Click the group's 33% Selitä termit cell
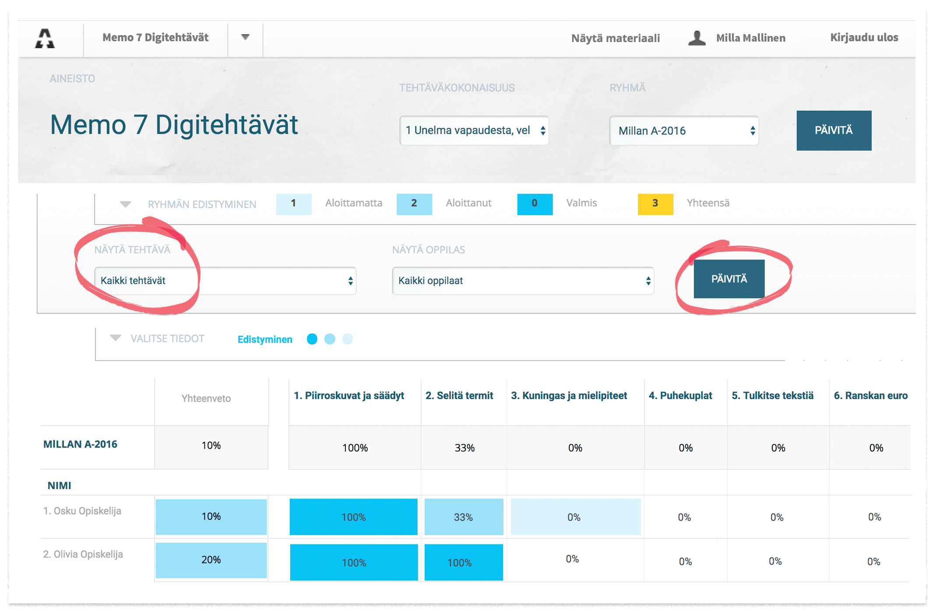 (x=464, y=448)
